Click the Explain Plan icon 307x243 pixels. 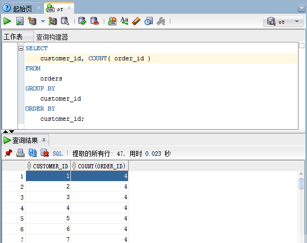[x=32, y=21]
